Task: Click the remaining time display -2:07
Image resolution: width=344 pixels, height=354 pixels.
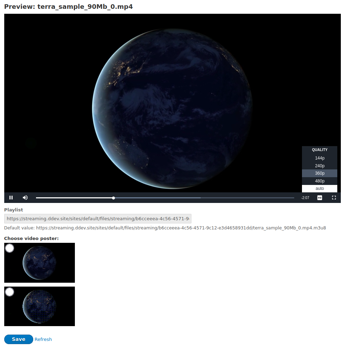Action: 305,198
